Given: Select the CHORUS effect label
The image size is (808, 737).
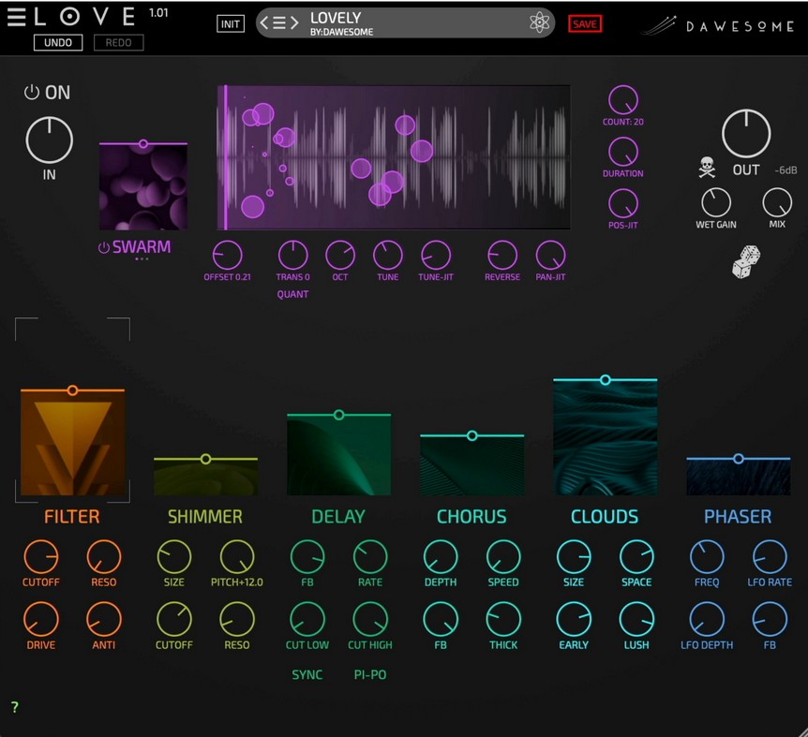Looking at the screenshot, I should point(471,517).
